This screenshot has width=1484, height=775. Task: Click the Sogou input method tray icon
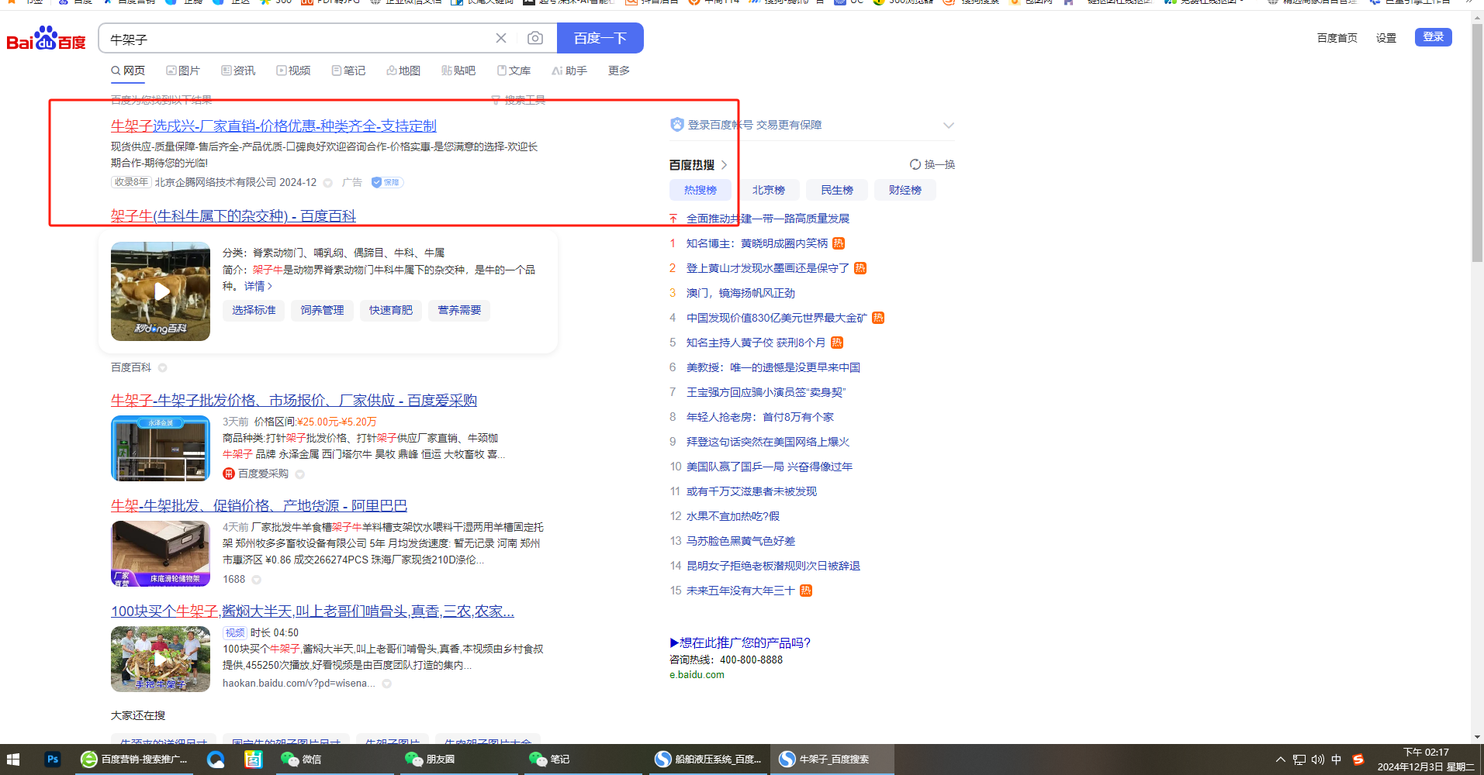pyautogui.click(x=1358, y=759)
